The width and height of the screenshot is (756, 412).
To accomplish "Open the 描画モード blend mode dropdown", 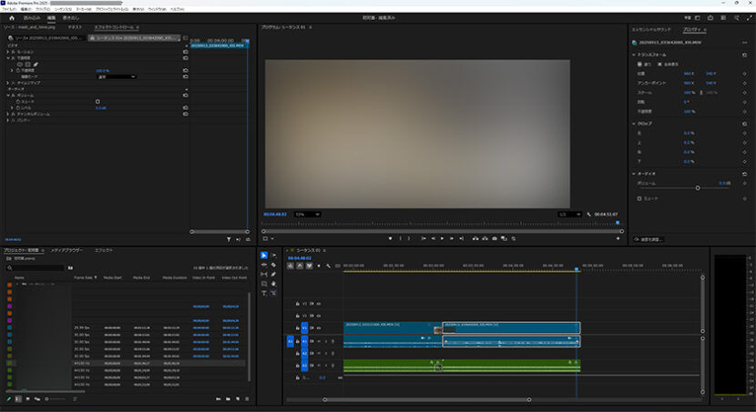I will pyautogui.click(x=117, y=76).
